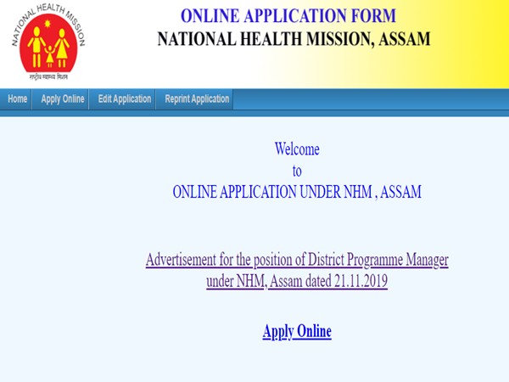This screenshot has width=509, height=382.
Task: Click the Online Application Form page title
Action: [288, 16]
